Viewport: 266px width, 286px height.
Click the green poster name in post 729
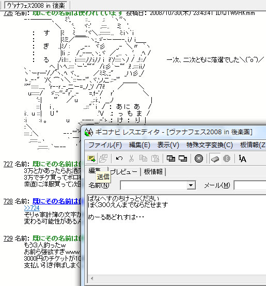coord(56,239)
